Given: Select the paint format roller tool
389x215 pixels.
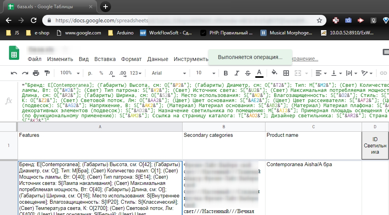Looking at the screenshot, I should [x=47, y=73].
